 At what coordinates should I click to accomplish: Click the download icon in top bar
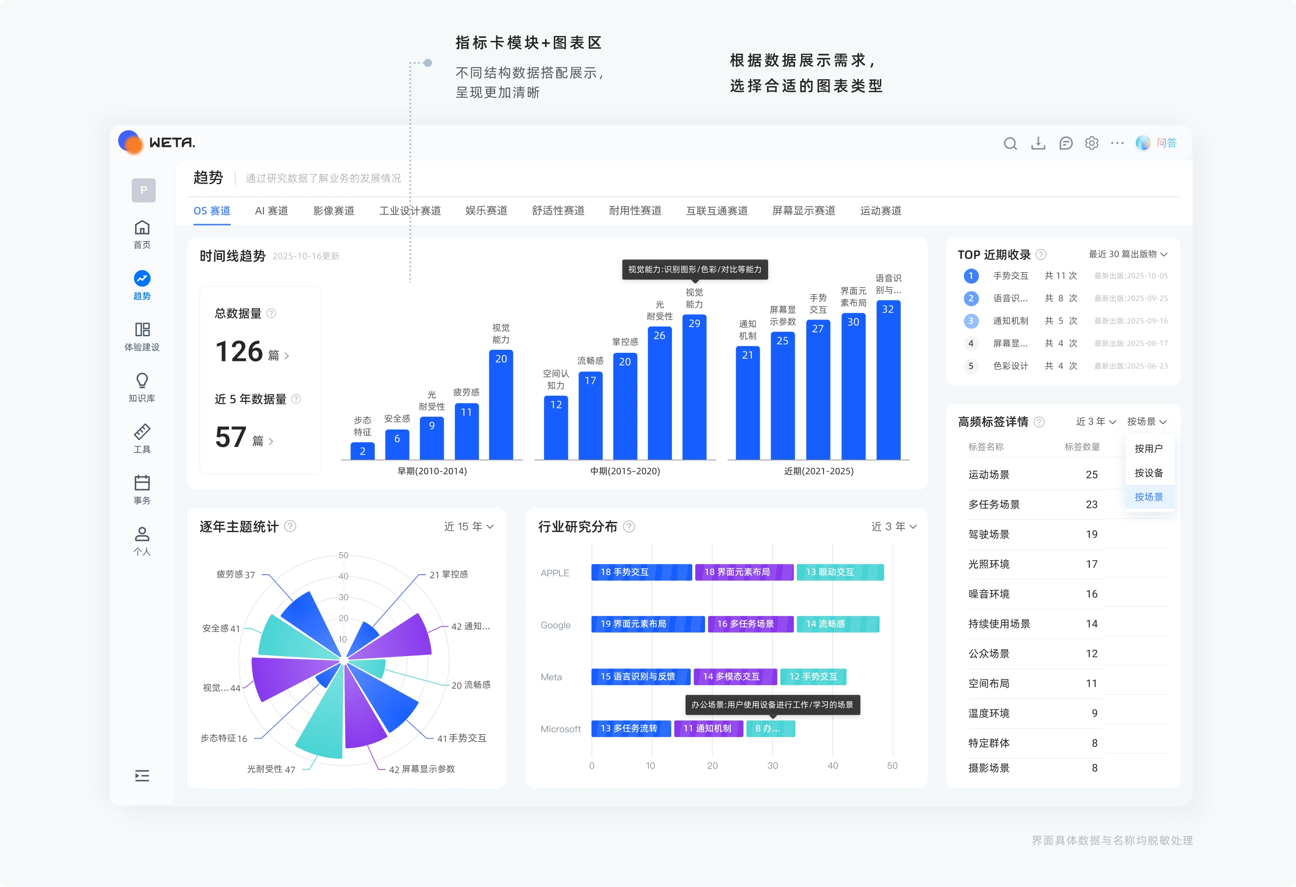tap(1038, 144)
